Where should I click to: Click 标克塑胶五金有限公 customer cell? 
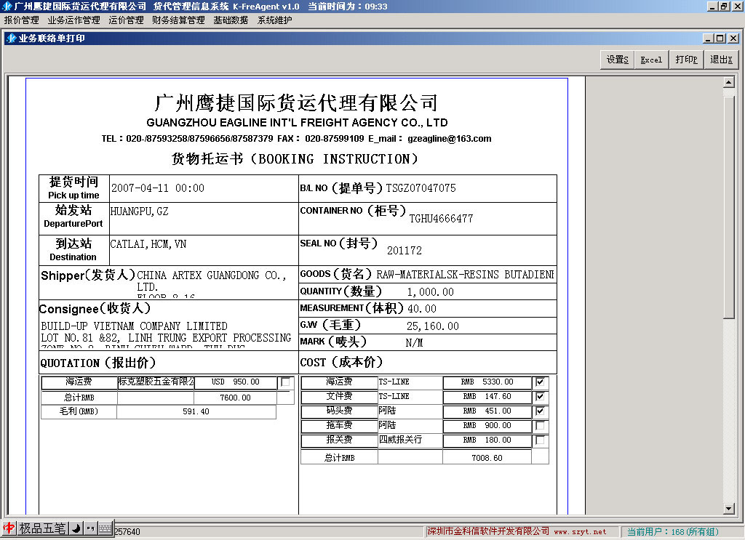[156, 382]
